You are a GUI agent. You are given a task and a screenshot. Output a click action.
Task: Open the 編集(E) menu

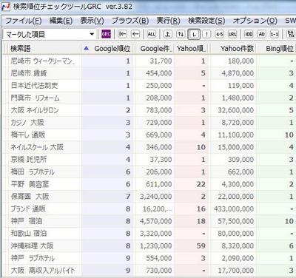tap(61, 21)
